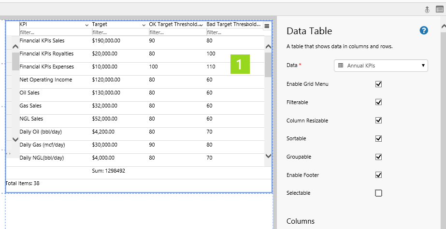Open the KPI column header dropdown arrow
The height and width of the screenshot is (229, 446).
point(87,25)
